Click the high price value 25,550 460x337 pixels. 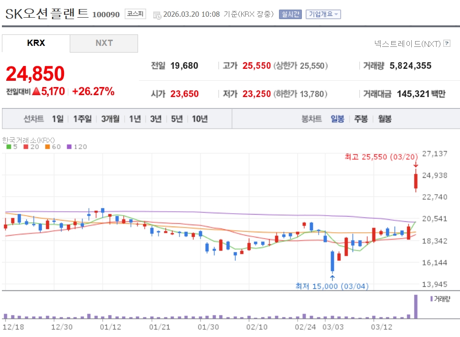pos(257,65)
